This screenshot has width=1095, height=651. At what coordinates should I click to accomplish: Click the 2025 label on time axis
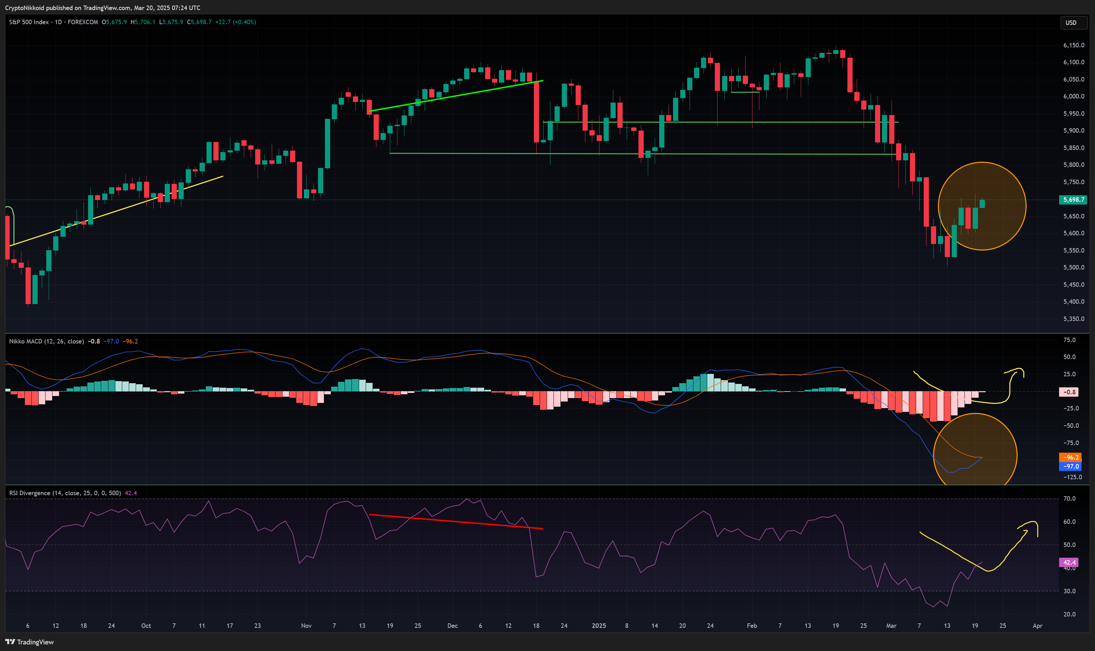point(599,625)
